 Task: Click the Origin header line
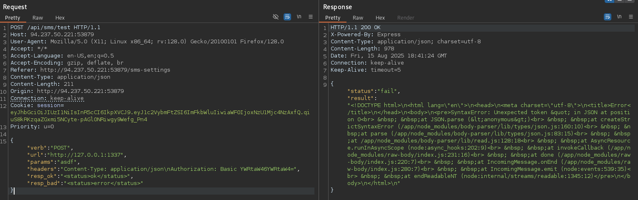[67, 91]
